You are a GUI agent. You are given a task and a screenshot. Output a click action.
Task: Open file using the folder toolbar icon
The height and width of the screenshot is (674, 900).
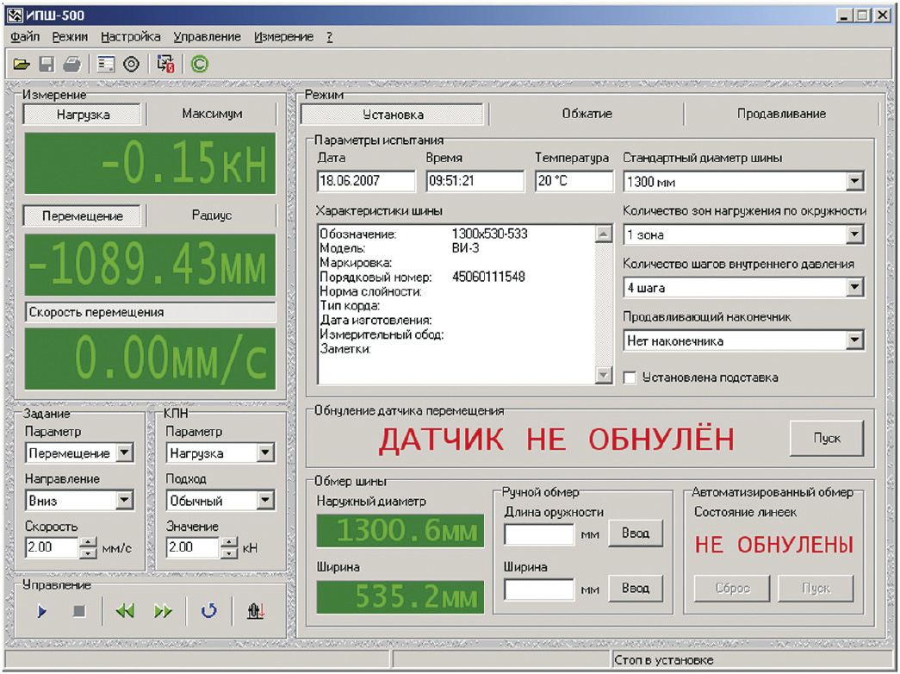click(22, 64)
